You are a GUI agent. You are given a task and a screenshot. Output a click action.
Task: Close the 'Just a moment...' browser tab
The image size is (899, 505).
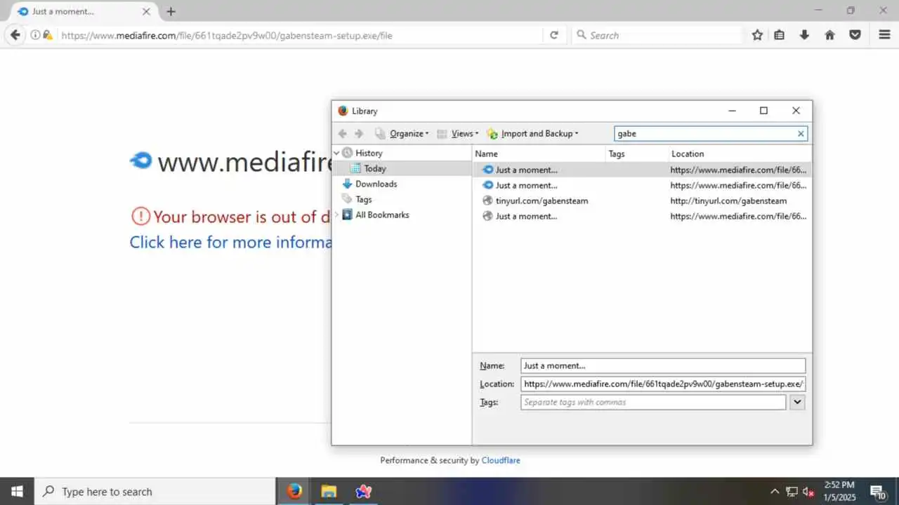click(146, 11)
